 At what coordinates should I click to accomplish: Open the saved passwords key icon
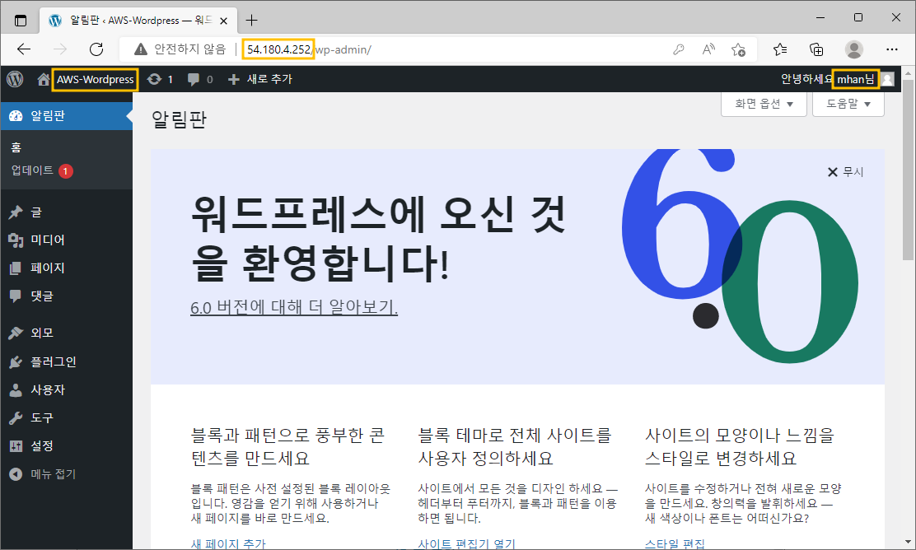pyautogui.click(x=678, y=49)
